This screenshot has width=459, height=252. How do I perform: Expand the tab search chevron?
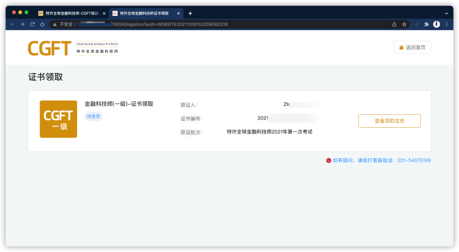coord(447,13)
